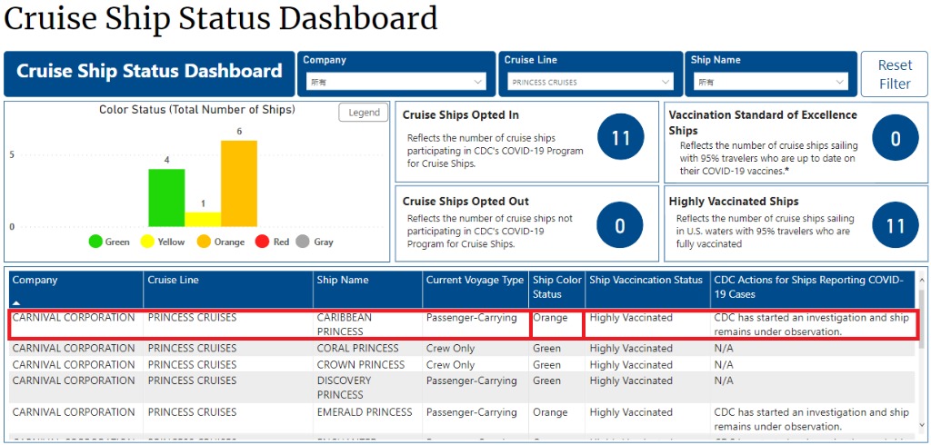Sort by Ship Color Status column header
931x445 pixels.
coord(557,290)
